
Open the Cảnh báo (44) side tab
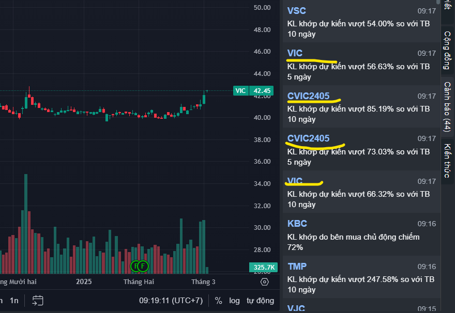tap(447, 106)
